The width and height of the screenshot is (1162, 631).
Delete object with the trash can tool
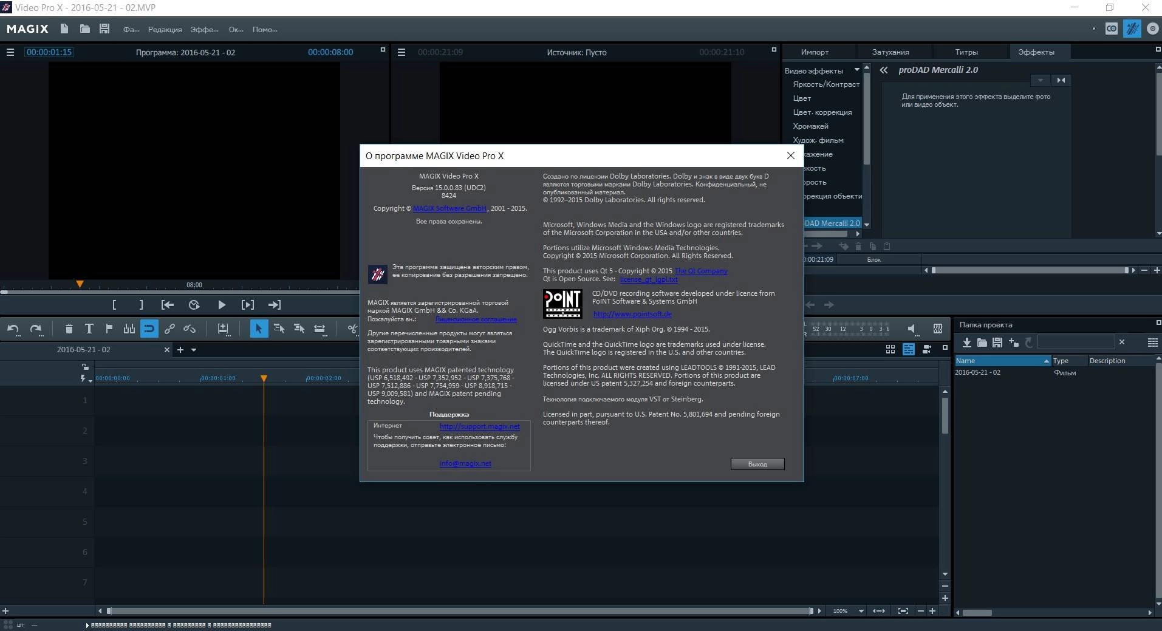[x=69, y=329]
